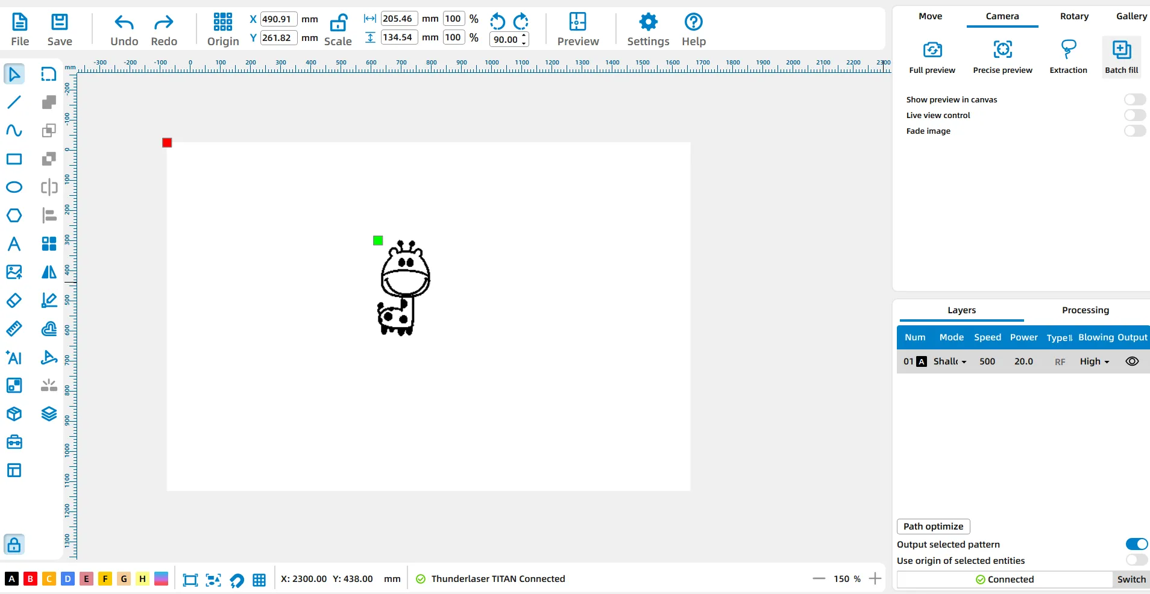Switch to the Rotary tab
Screen dimensions: 1150x594
(x=1074, y=16)
